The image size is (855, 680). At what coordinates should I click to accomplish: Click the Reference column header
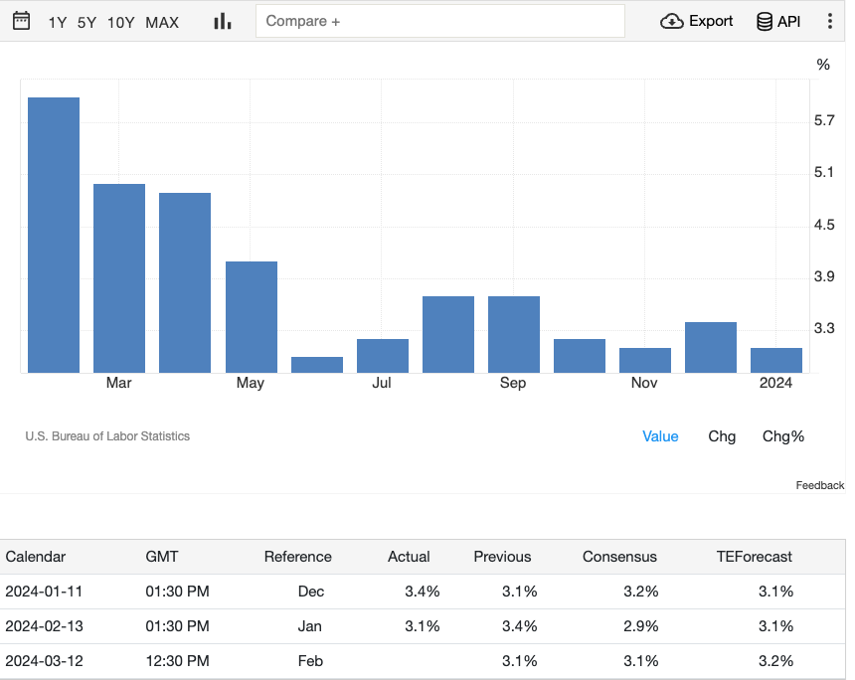297,556
